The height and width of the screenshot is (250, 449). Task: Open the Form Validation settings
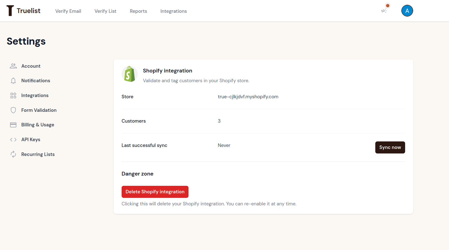coord(39,110)
